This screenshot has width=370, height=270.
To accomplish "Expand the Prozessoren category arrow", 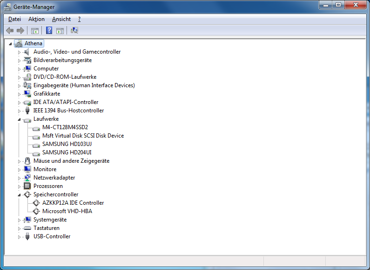I will [x=19, y=187].
